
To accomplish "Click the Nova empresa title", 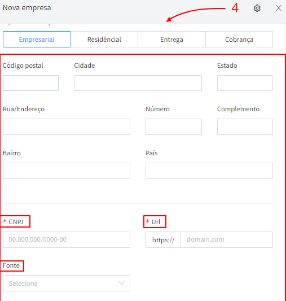I will (x=27, y=8).
